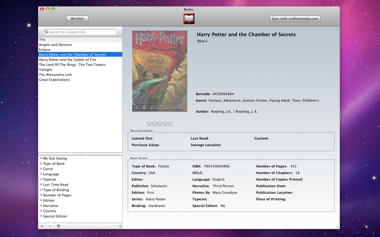The height and width of the screenshot is (237, 380).
Task: Click the split-view divider handle between lists
Action: coord(80,154)
